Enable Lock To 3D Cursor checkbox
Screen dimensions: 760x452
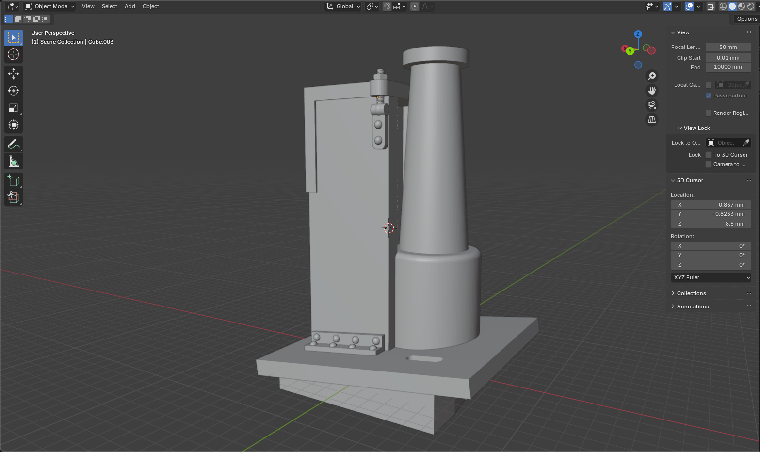point(709,155)
